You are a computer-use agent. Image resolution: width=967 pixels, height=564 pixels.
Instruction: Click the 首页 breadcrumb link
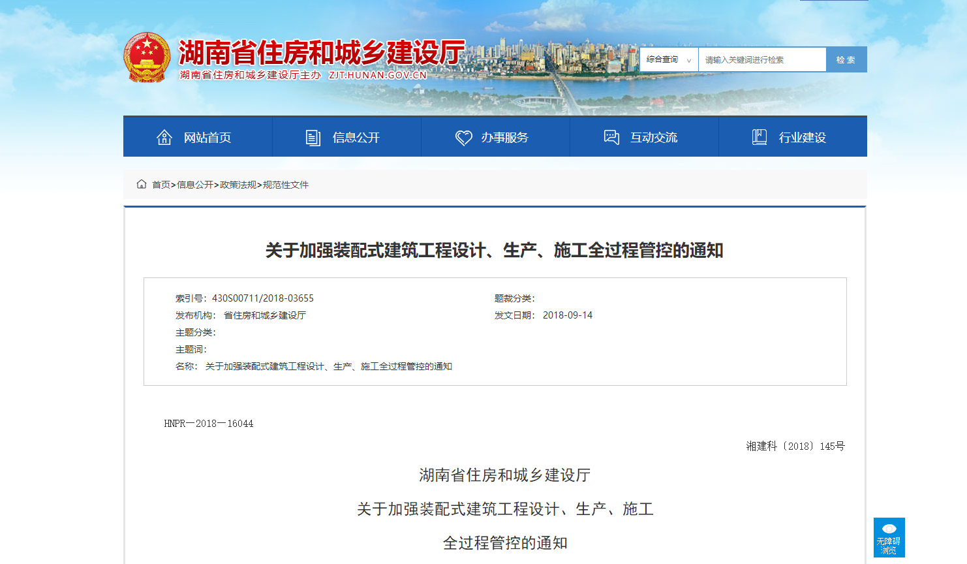click(161, 185)
